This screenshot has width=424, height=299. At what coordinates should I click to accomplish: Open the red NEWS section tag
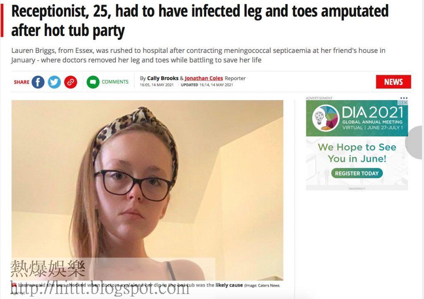393,81
